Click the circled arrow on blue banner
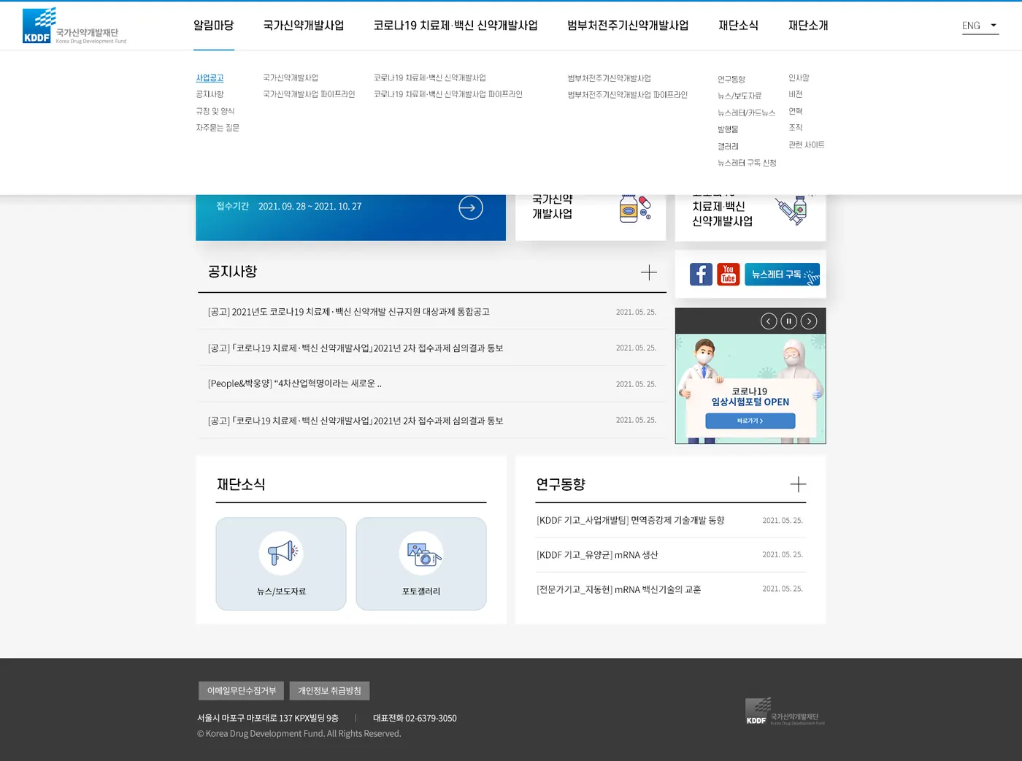Viewport: 1022px width, 761px height. tap(471, 208)
